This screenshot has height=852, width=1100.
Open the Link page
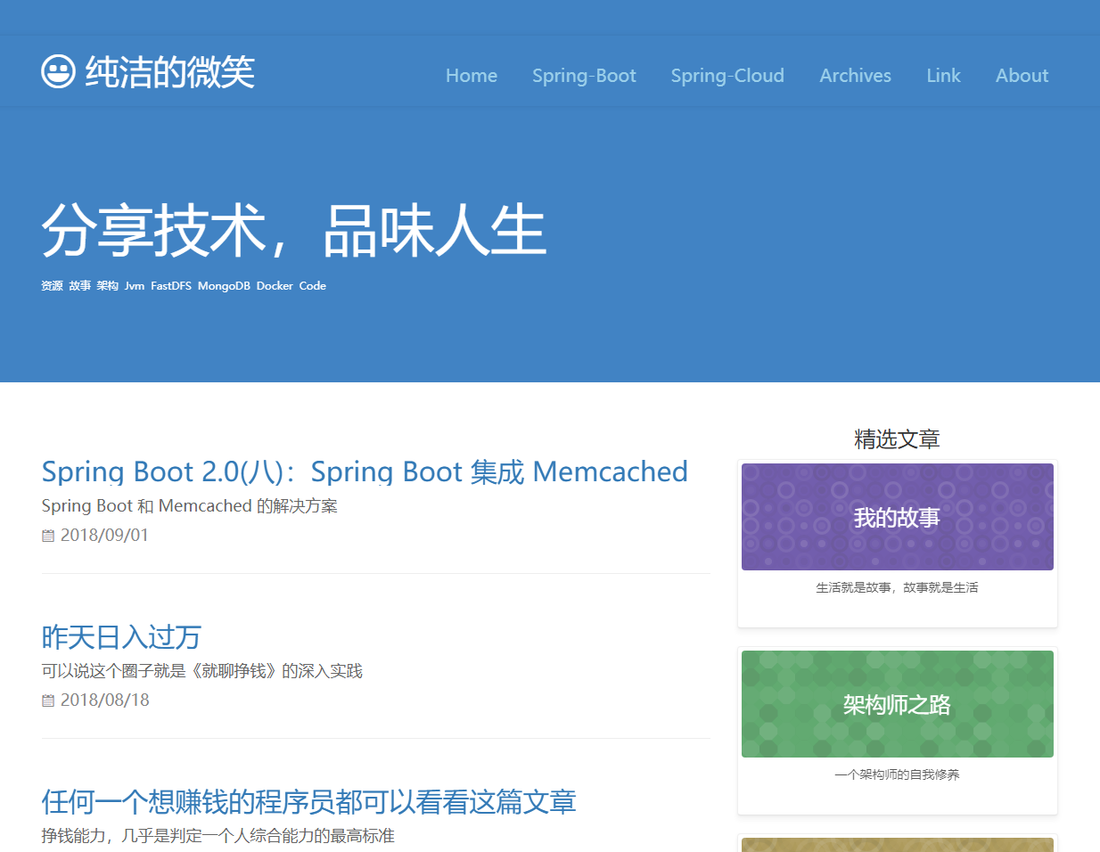pos(943,76)
